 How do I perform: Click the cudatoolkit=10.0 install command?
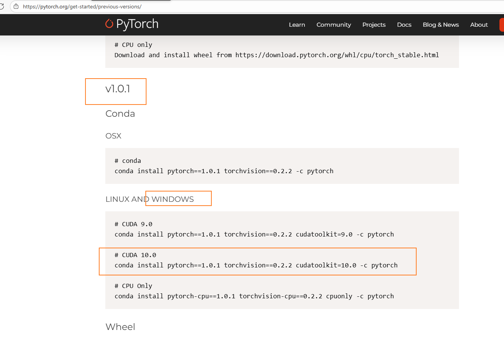(x=256, y=265)
